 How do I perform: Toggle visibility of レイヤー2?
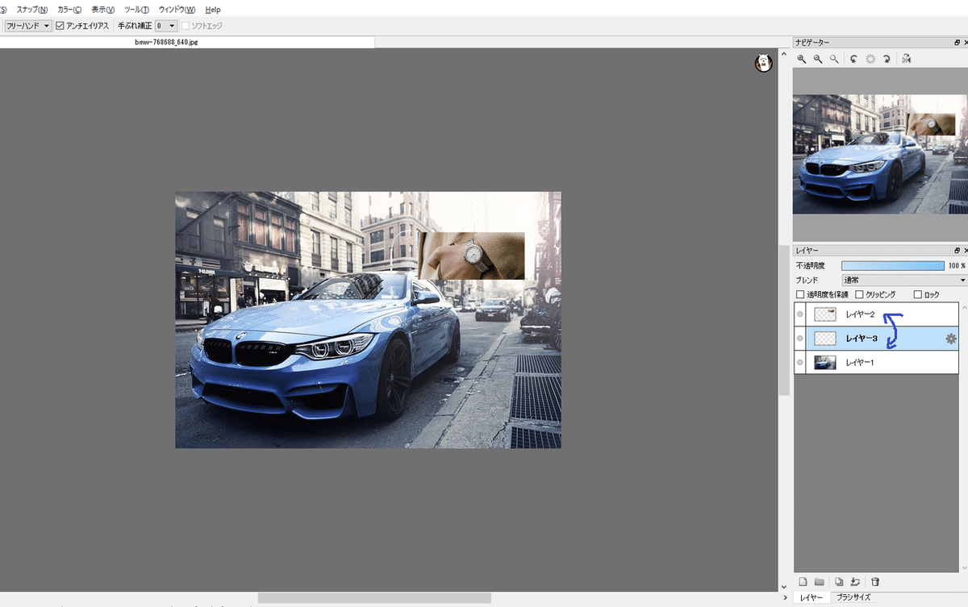click(x=800, y=314)
